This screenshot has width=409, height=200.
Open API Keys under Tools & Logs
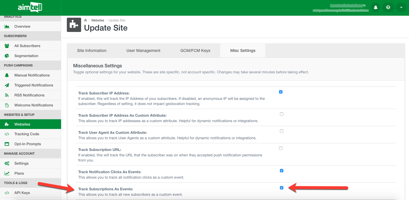(22, 193)
